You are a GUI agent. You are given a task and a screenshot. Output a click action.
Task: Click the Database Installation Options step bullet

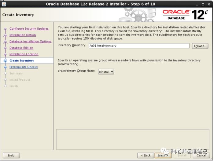click(5, 42)
